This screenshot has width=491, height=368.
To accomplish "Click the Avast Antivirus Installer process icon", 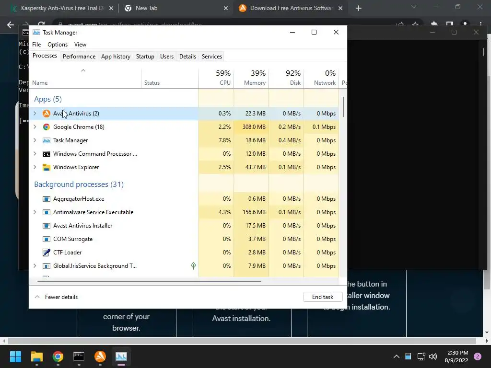I will pos(47,226).
